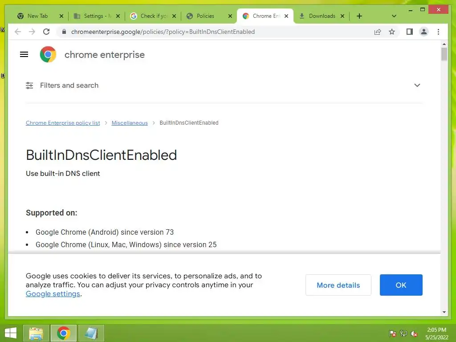Screen dimensions: 456x342
Task: Open the notepad app in taskbar
Action: [x=91, y=333]
